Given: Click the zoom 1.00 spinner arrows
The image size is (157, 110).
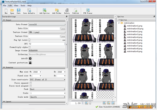Looking at the screenshot, I should point(83,103).
